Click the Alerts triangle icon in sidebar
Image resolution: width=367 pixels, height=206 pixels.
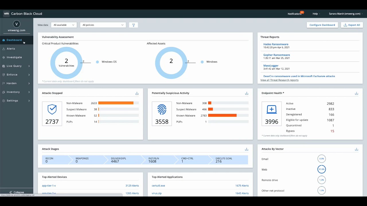click(x=3, y=49)
